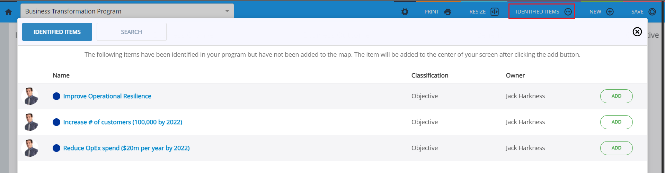Add Reduce OpEx spend objective

click(617, 148)
